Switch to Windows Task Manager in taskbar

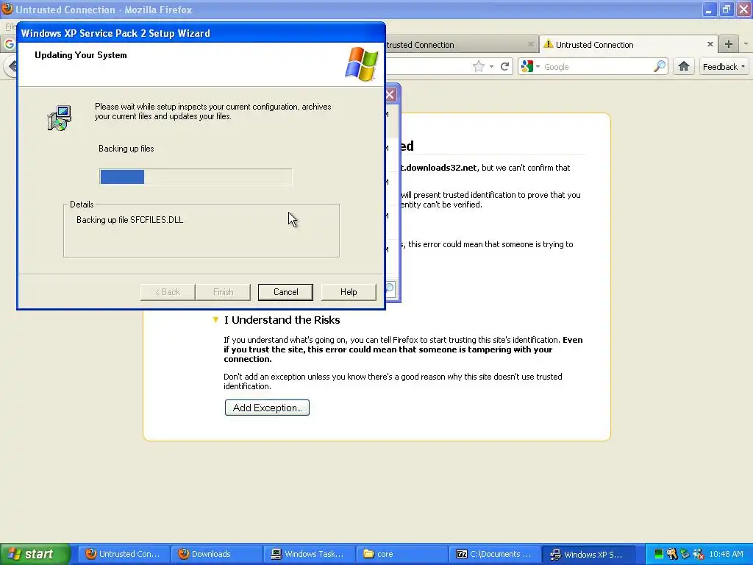point(310,554)
